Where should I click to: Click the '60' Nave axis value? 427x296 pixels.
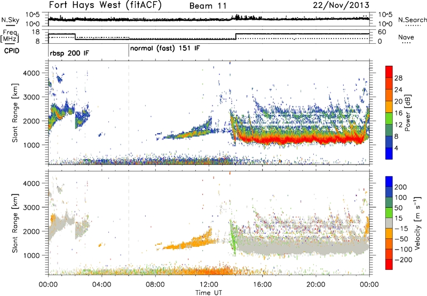(x=382, y=32)
